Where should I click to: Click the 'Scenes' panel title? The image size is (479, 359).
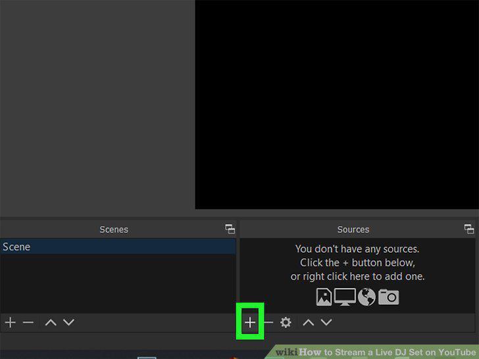(114, 229)
